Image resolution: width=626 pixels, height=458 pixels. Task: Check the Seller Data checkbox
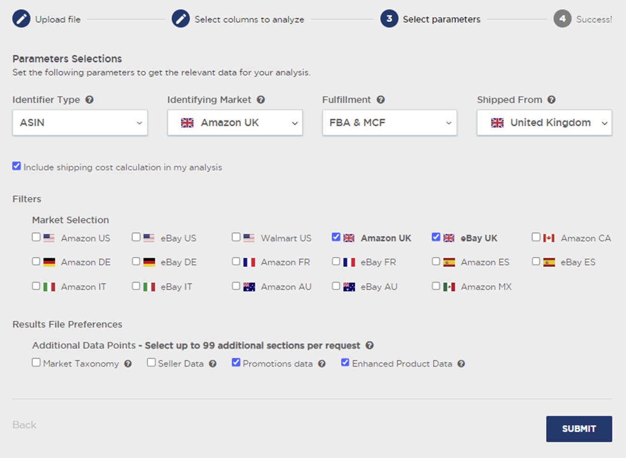tap(151, 362)
